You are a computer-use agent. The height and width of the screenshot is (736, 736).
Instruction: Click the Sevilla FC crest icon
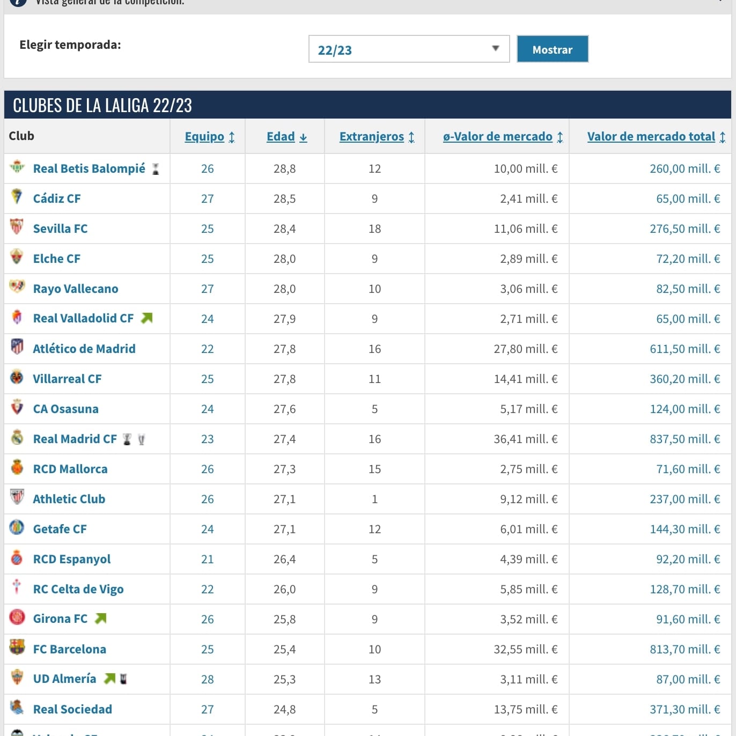(17, 227)
